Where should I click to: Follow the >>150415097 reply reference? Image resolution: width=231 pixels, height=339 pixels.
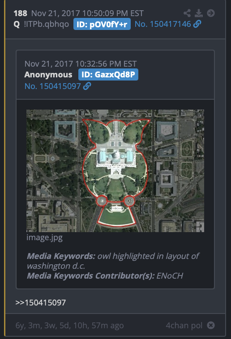pos(40,302)
